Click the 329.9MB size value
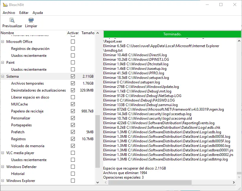 click(x=87, y=90)
